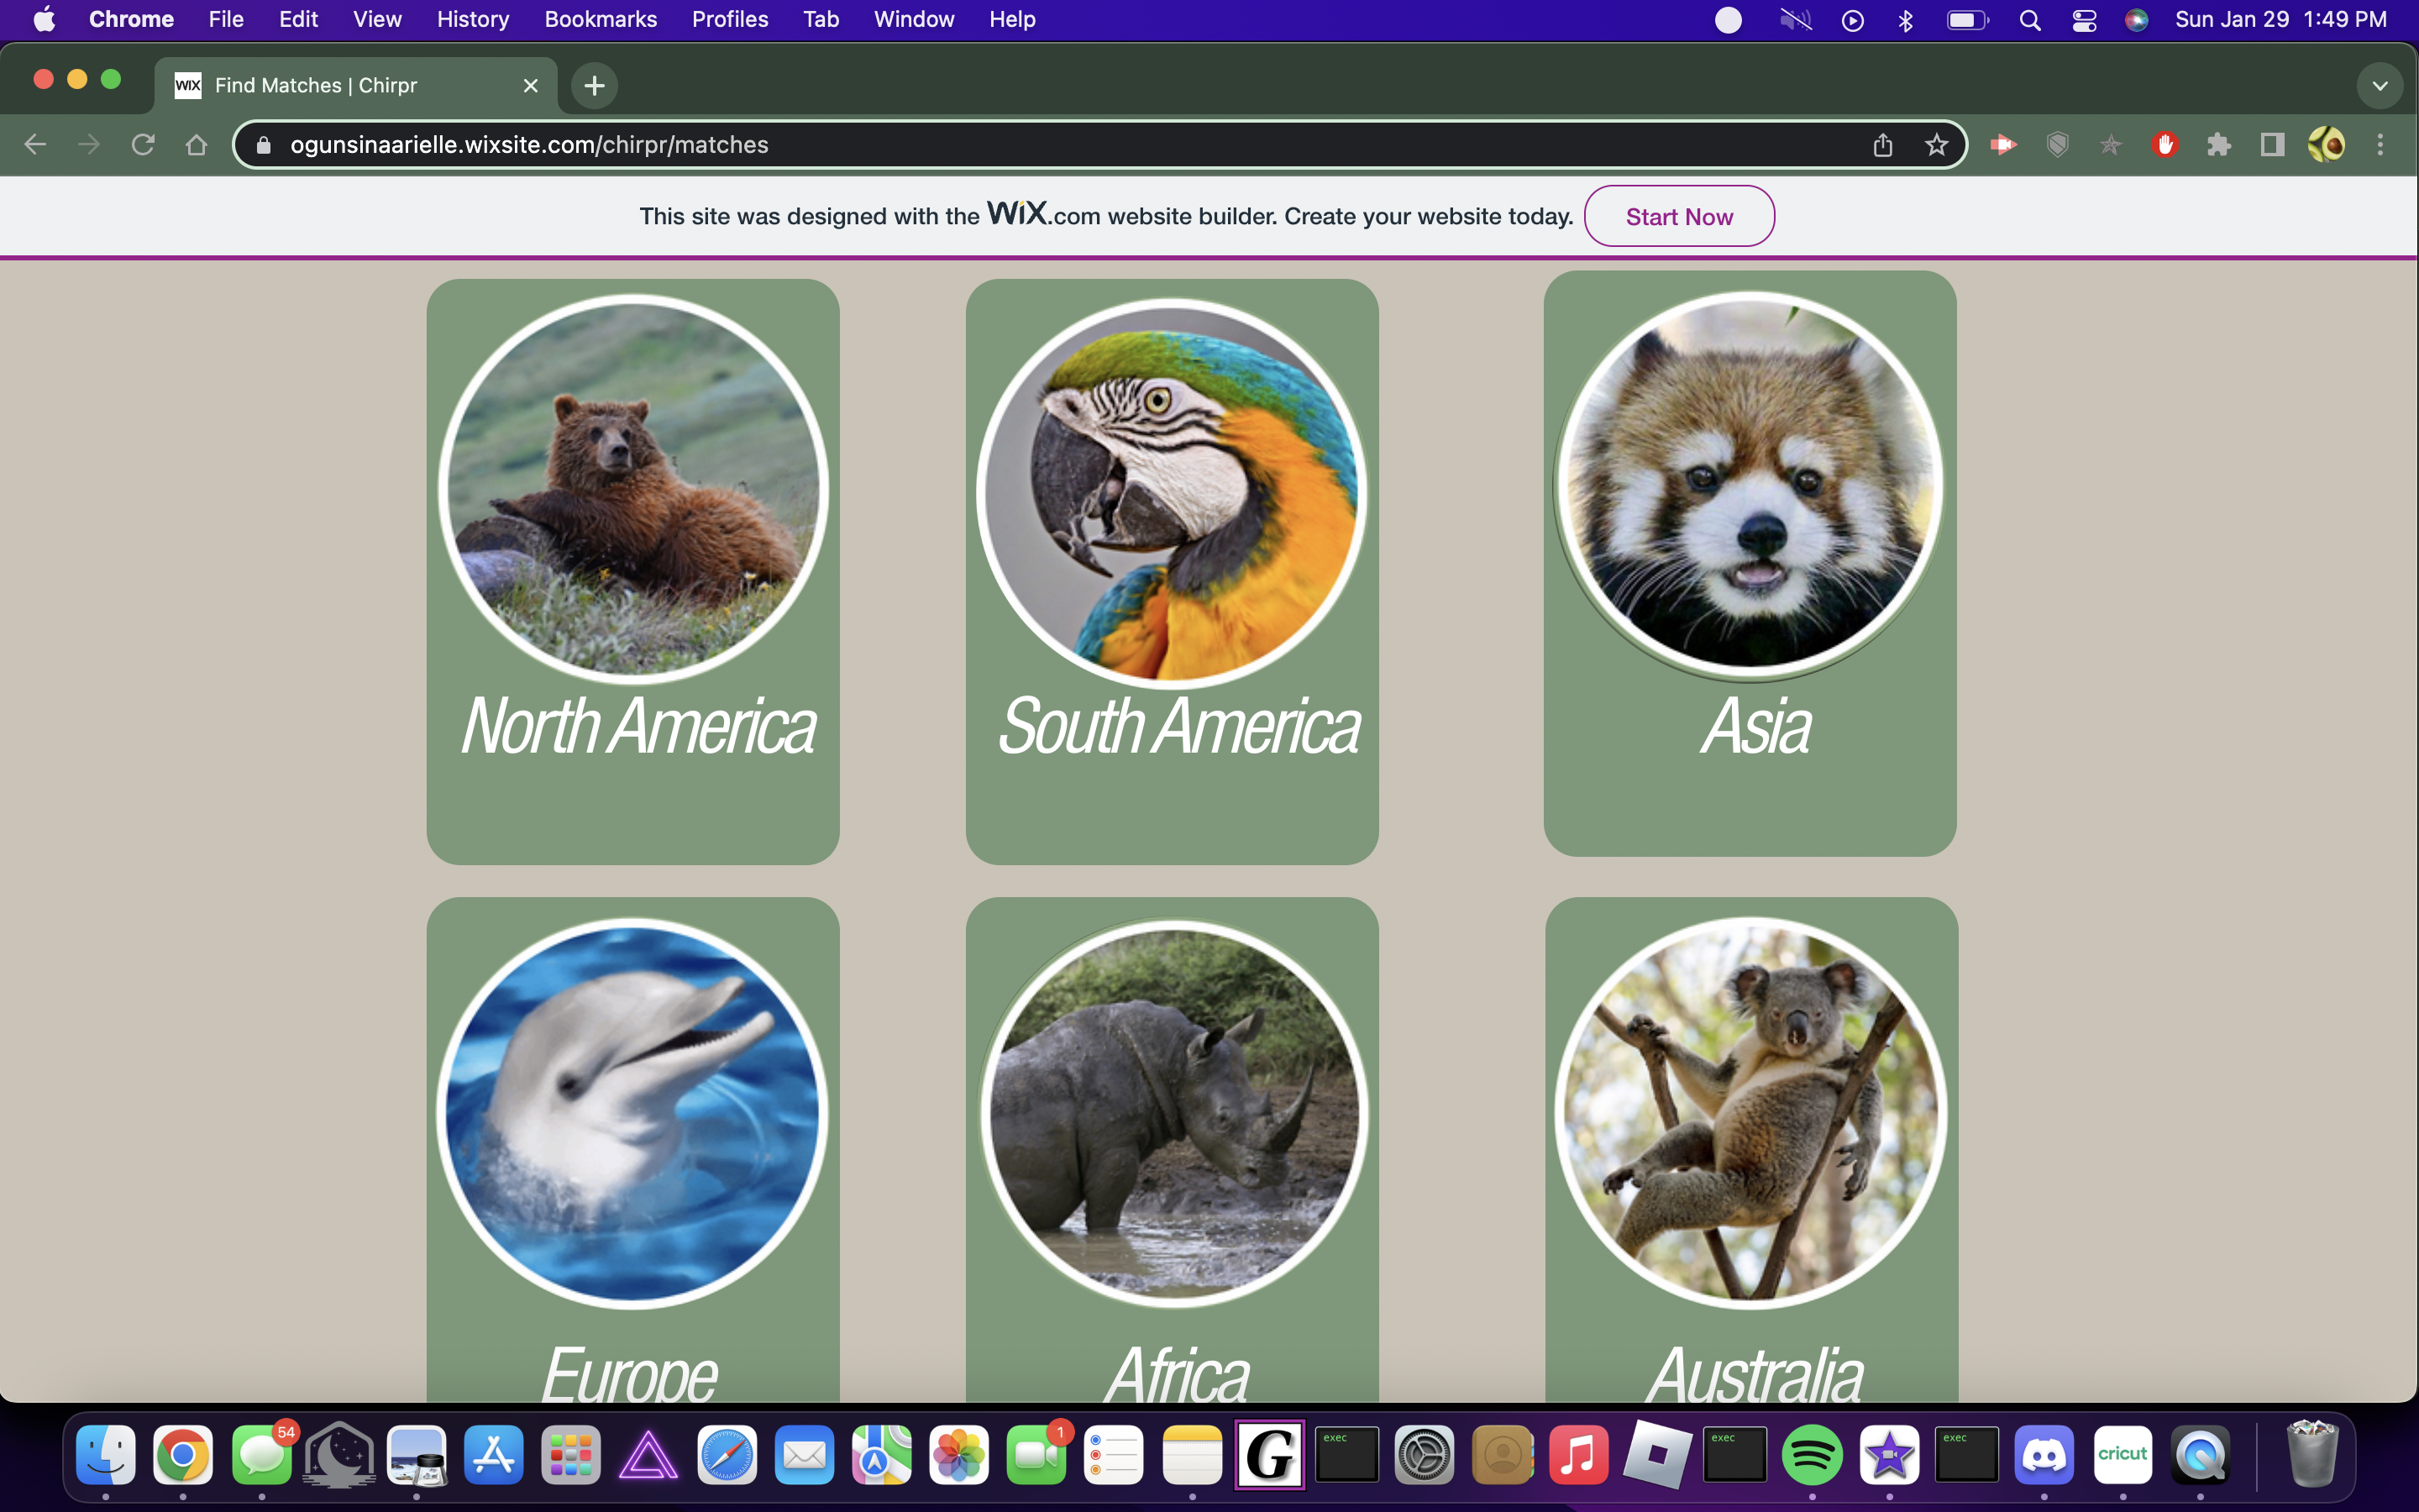Click the share icon in address bar
This screenshot has height=1512, width=2419.
1882,145
